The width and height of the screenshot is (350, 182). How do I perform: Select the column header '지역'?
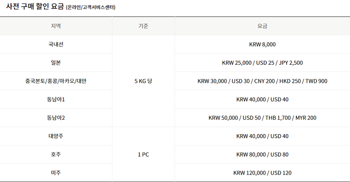click(56, 26)
